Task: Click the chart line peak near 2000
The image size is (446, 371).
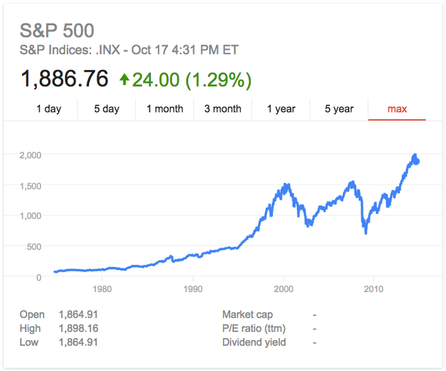Action: 283,185
